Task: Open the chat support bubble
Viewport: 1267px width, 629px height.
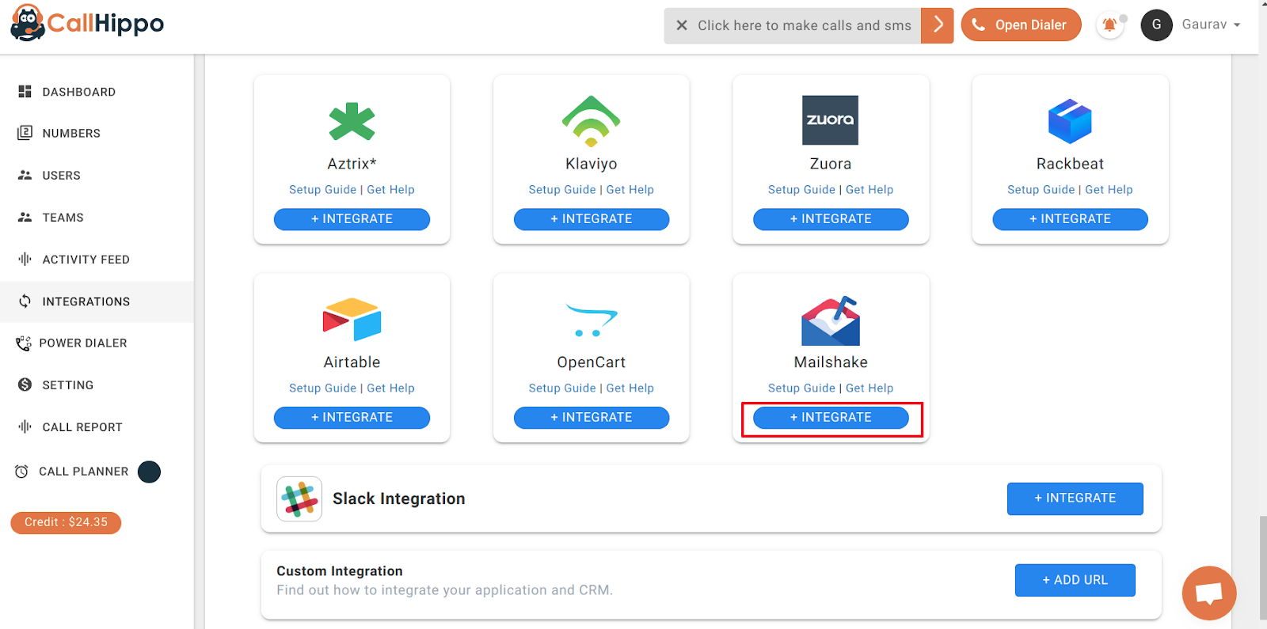Action: [1209, 593]
